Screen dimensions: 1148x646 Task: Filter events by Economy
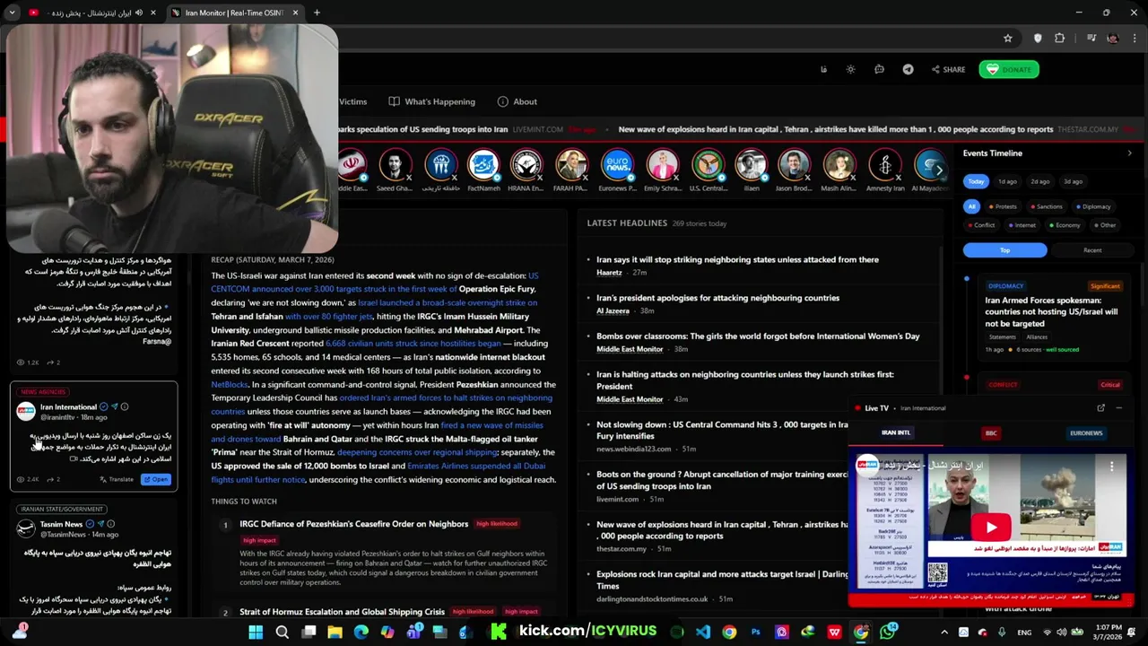pos(1065,225)
